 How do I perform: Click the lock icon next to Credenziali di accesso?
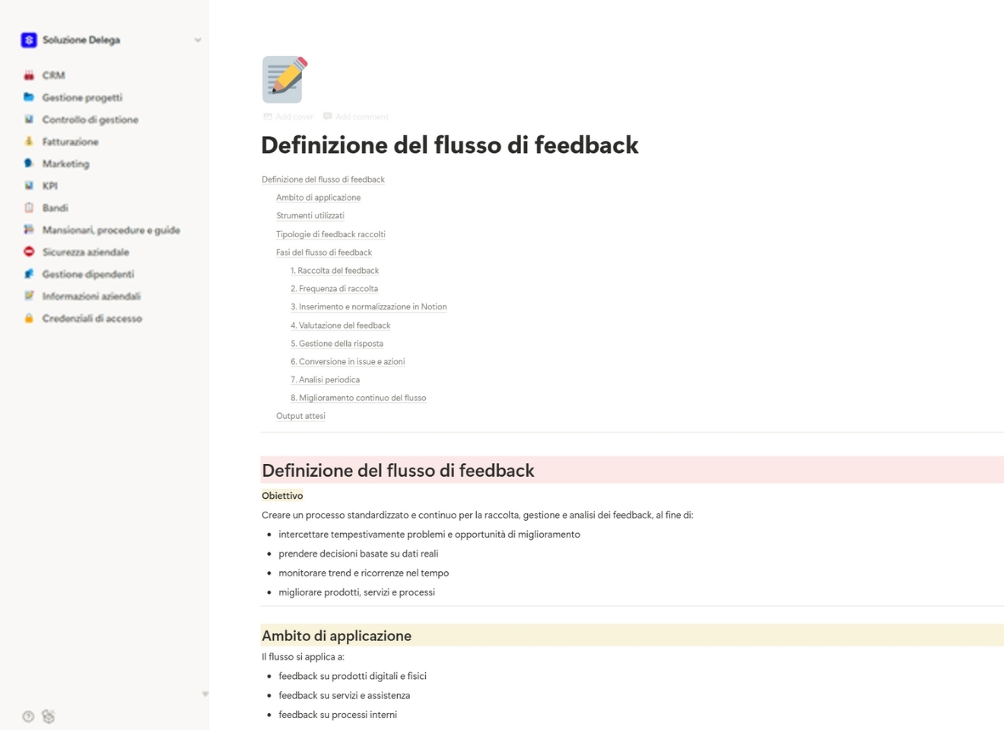pyautogui.click(x=28, y=318)
